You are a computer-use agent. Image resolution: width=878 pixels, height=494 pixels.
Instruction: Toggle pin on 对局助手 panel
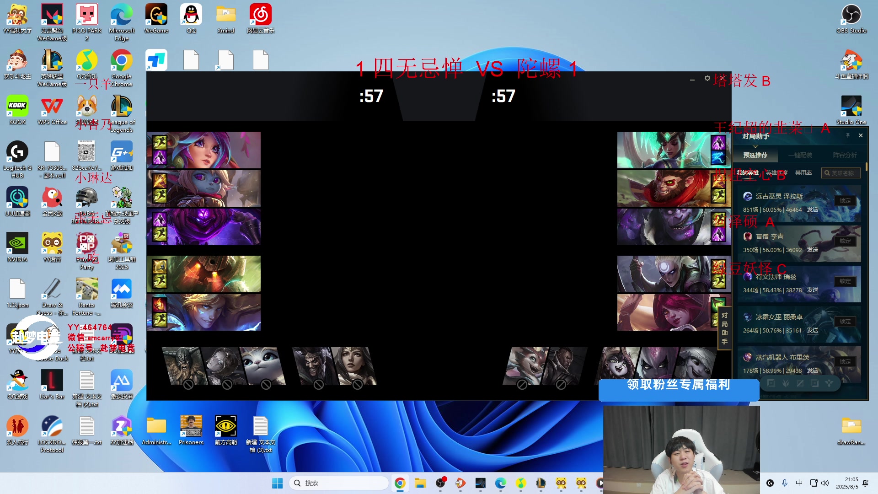click(847, 135)
